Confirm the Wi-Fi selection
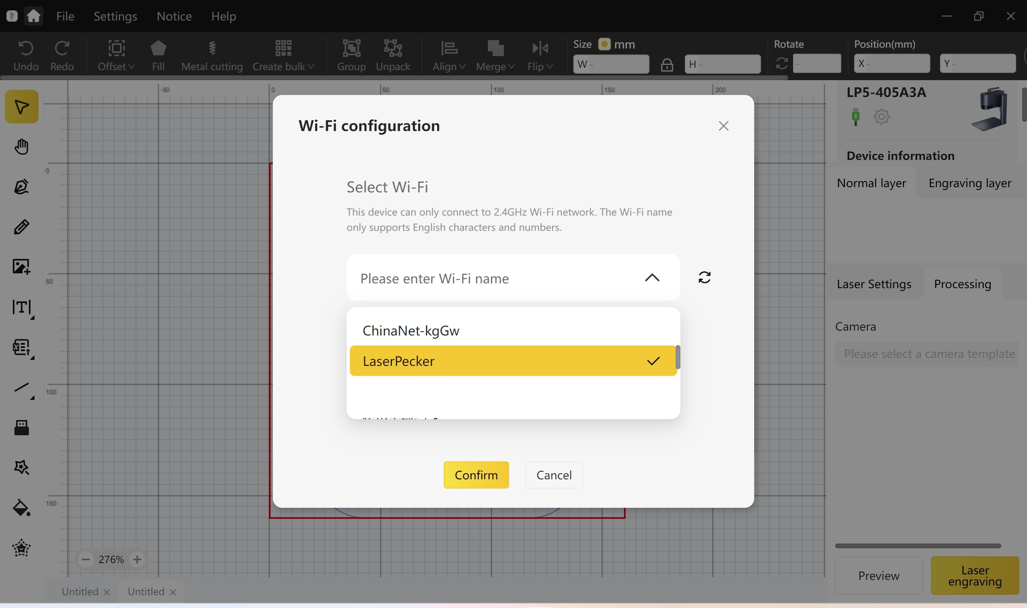 coord(475,475)
